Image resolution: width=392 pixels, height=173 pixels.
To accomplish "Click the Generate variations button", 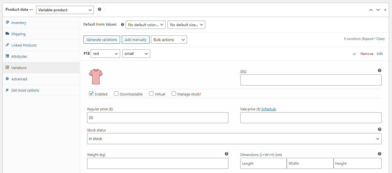I will tap(102, 40).
